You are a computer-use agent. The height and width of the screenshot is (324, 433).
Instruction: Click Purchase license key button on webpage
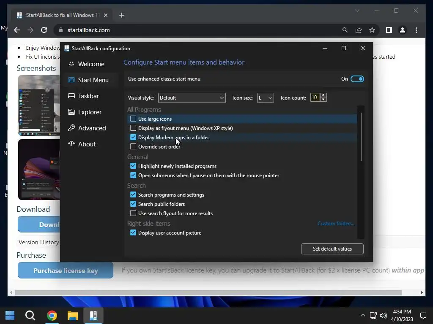(x=66, y=270)
